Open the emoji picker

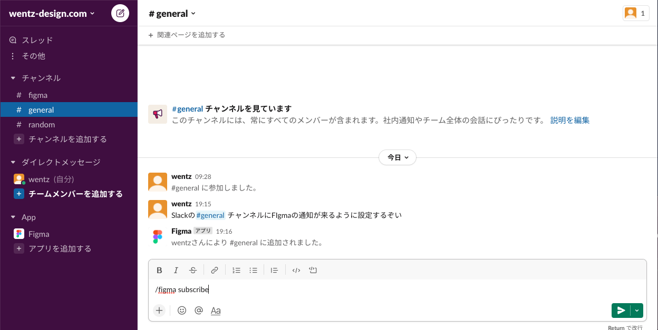(182, 311)
